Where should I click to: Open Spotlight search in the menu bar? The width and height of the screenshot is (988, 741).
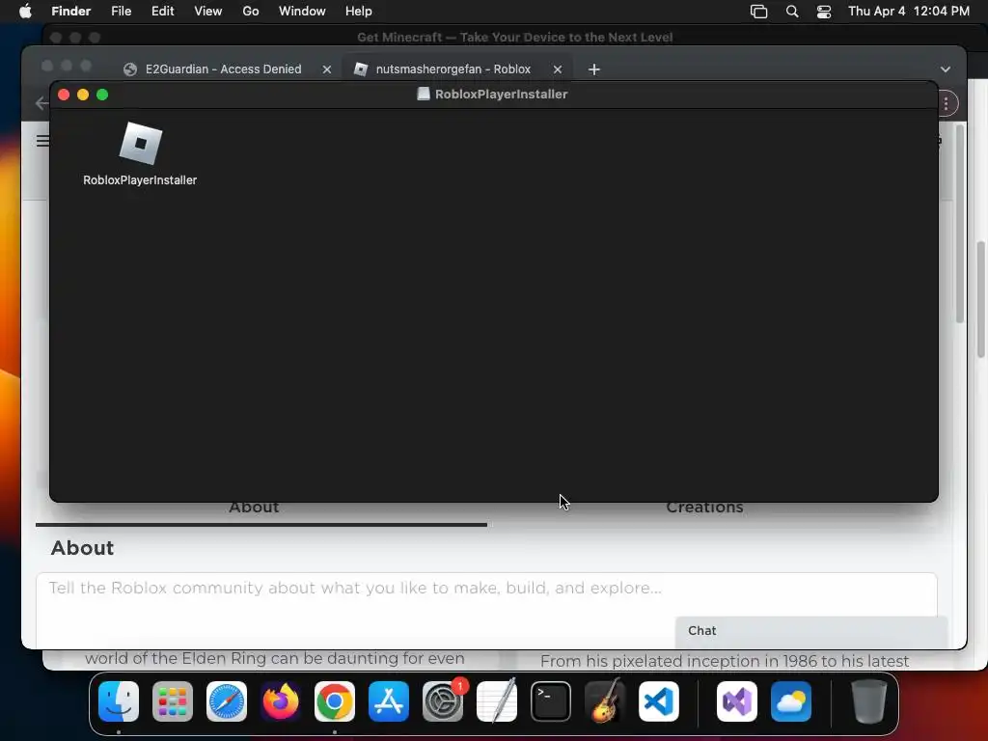point(792,12)
